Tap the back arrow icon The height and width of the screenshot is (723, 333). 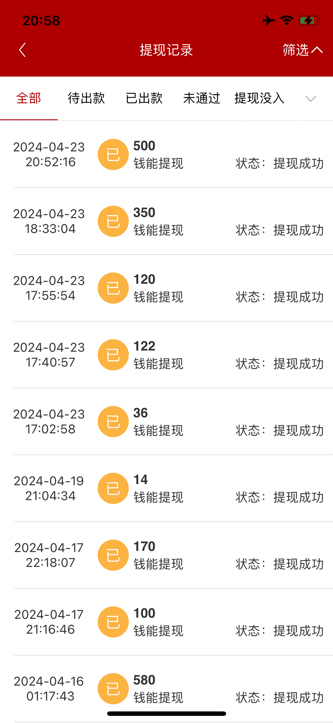22,50
